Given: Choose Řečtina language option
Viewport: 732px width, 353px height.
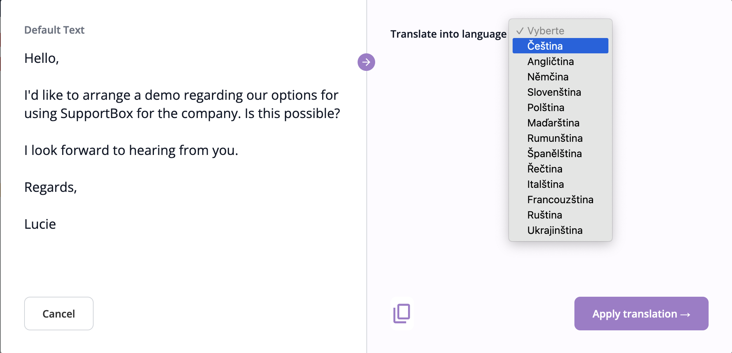Looking at the screenshot, I should (545, 169).
